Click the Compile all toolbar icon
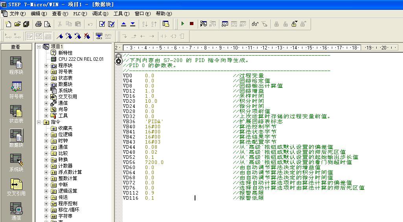 tap(111, 24)
